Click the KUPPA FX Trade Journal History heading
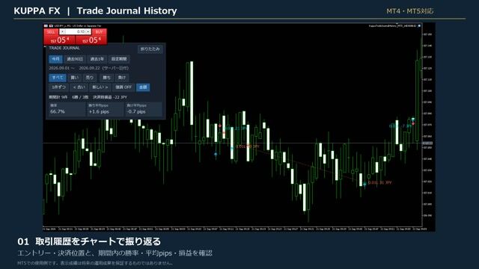Viewport: 479px width, 269px height. tap(95, 11)
